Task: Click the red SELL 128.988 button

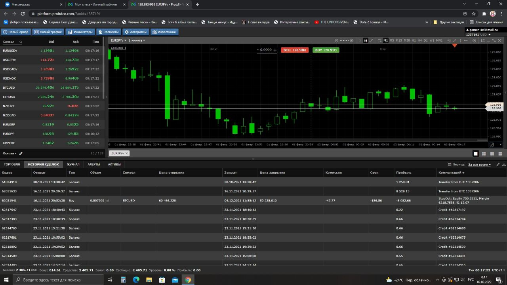Action: point(294,50)
